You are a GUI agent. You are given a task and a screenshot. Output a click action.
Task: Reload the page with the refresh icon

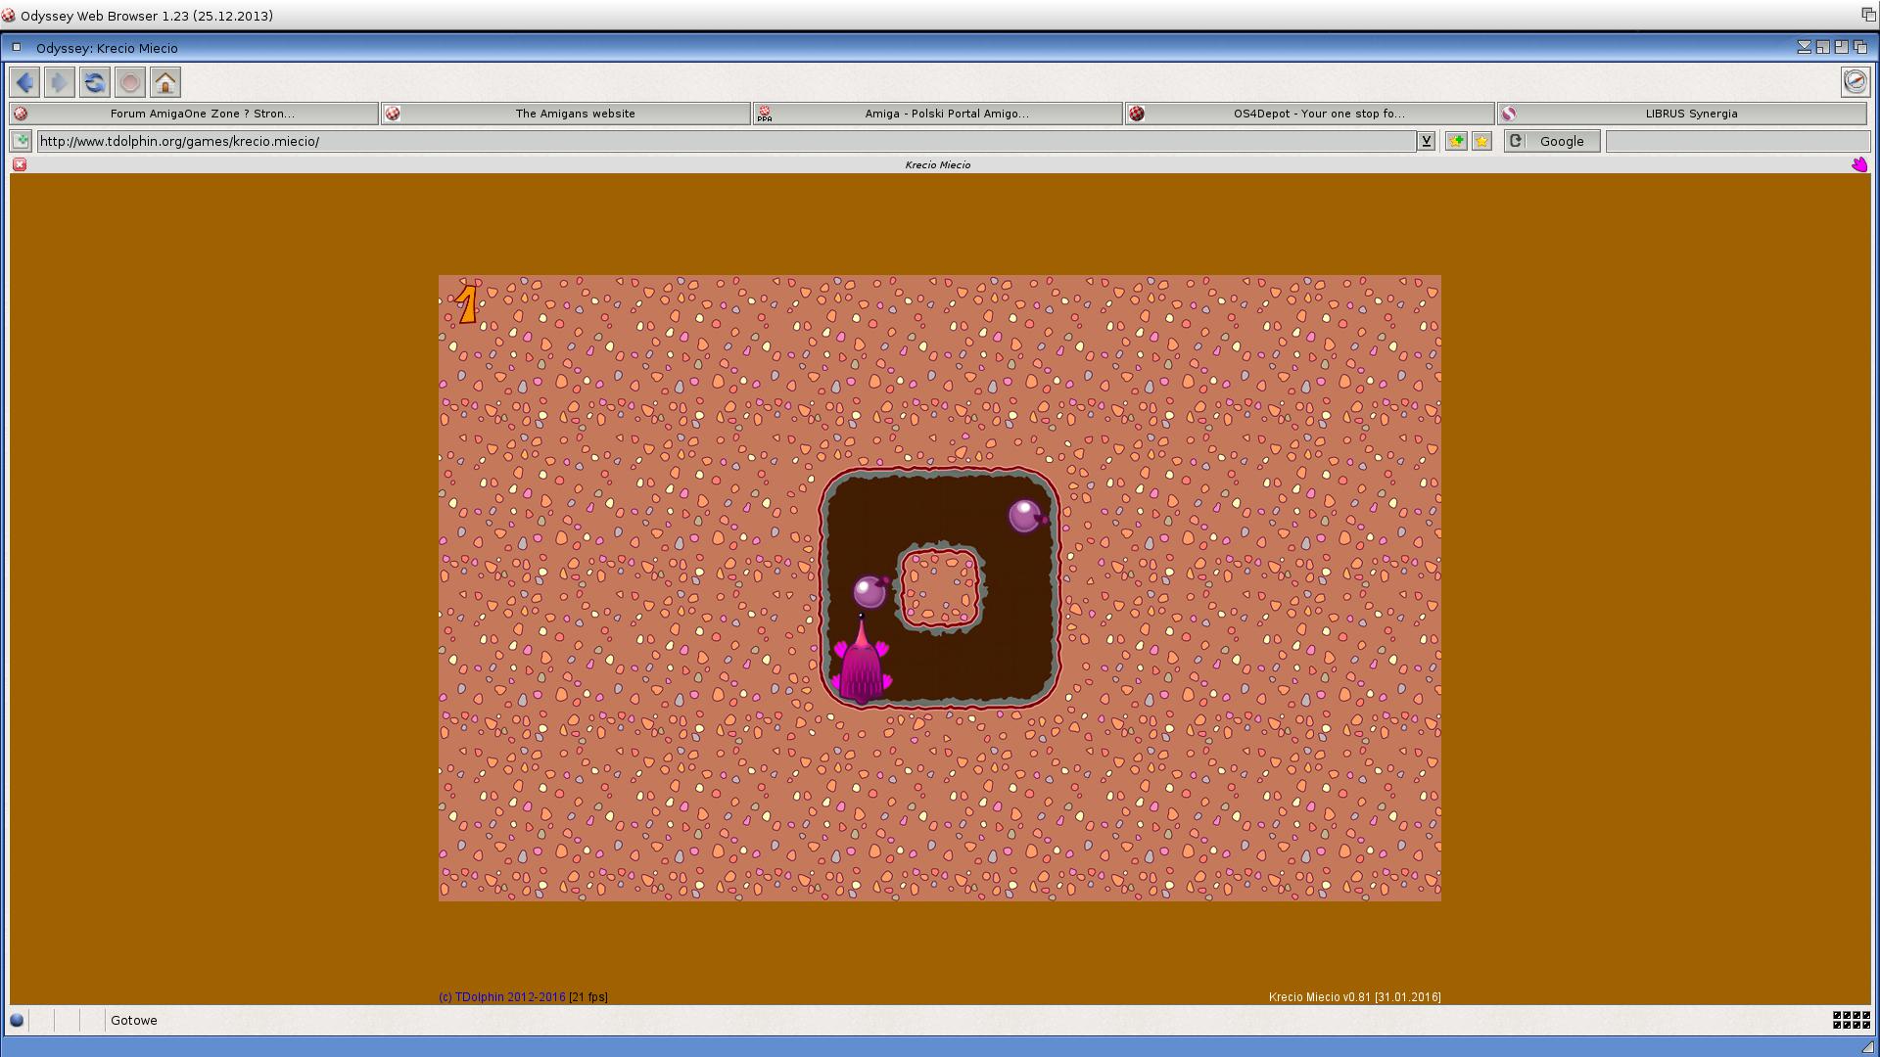click(95, 82)
